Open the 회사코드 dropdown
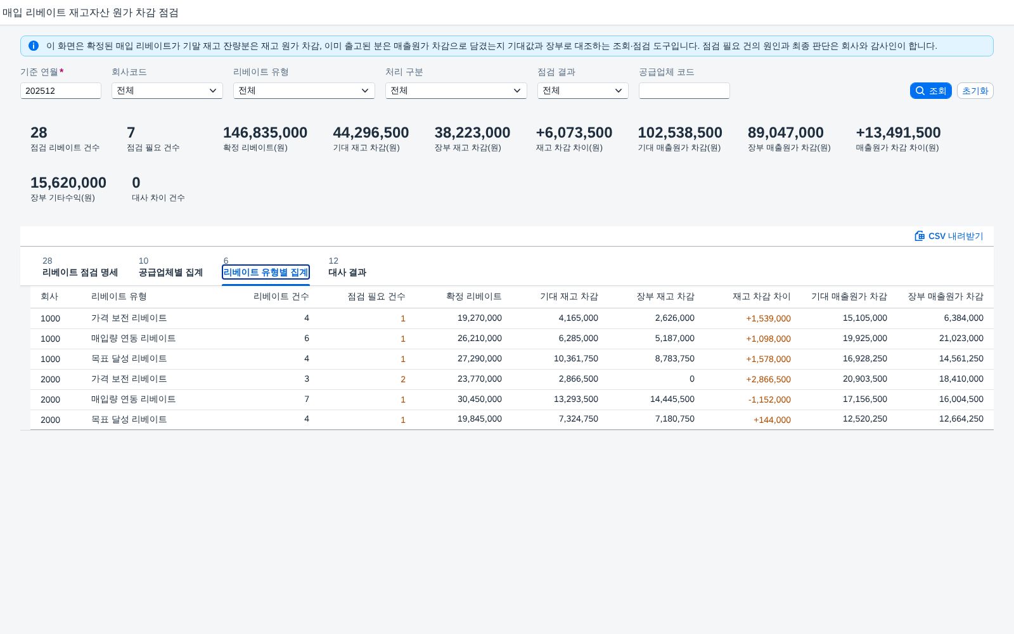The image size is (1014, 634). 167,91
